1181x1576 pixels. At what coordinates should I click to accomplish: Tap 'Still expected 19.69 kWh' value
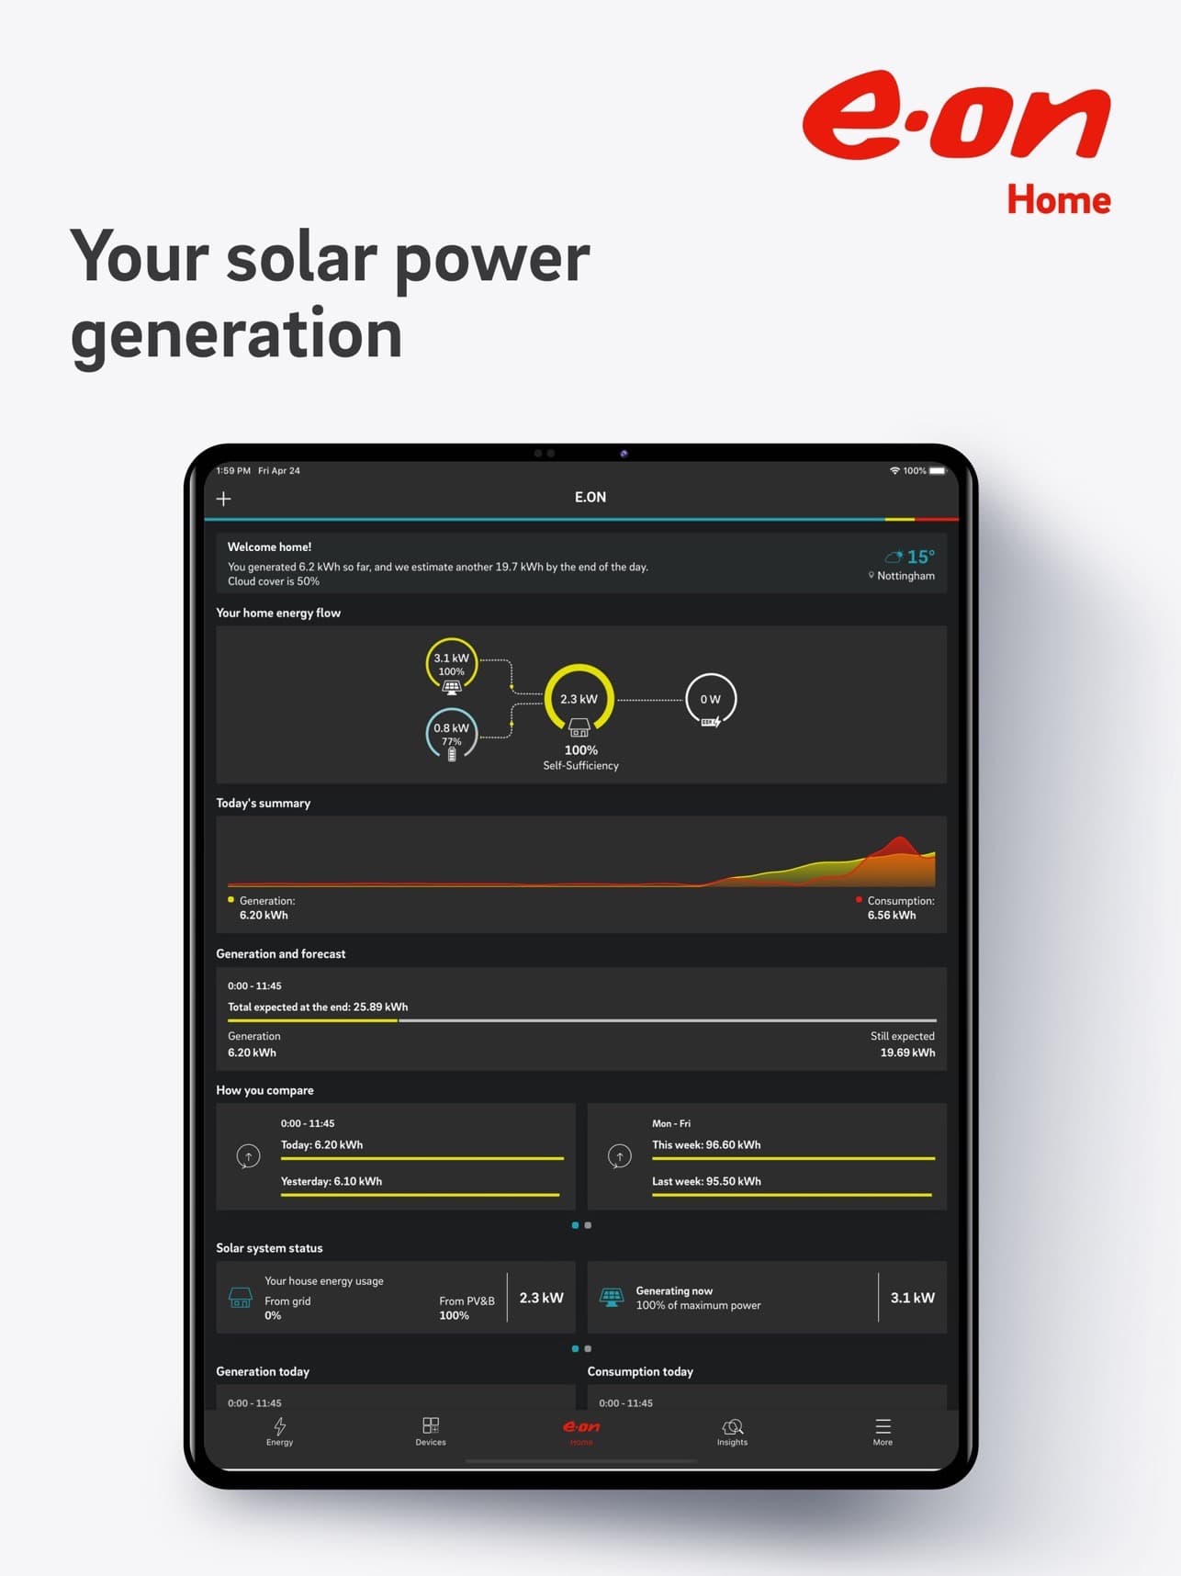click(903, 1044)
